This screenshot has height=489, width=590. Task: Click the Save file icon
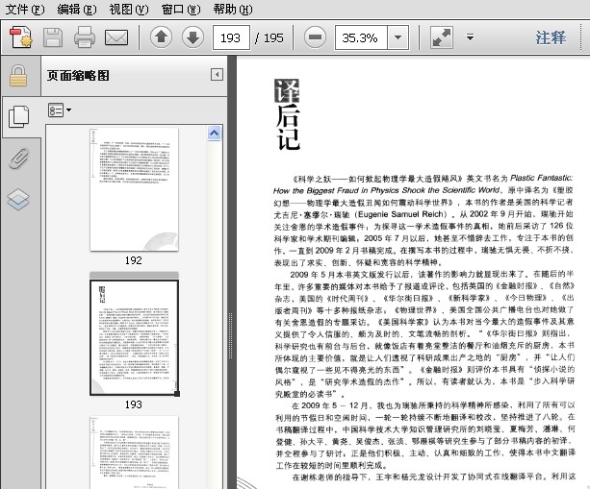(53, 37)
